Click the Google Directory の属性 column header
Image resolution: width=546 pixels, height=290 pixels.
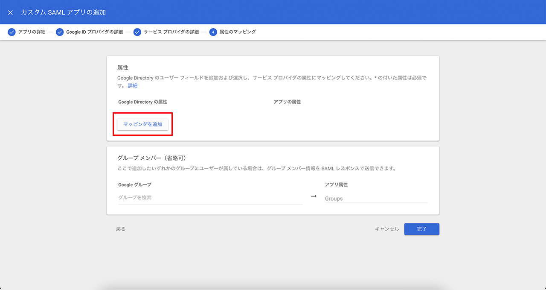coord(142,102)
